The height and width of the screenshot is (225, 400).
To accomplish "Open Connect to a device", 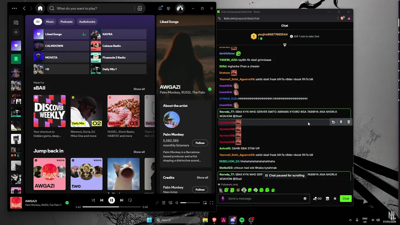I will coord(170,203).
